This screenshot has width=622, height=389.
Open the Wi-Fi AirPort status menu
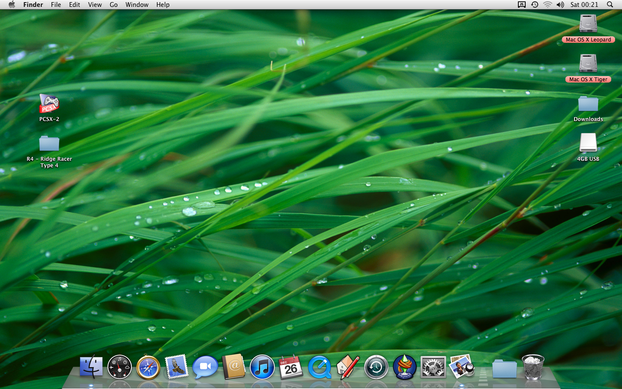[547, 5]
